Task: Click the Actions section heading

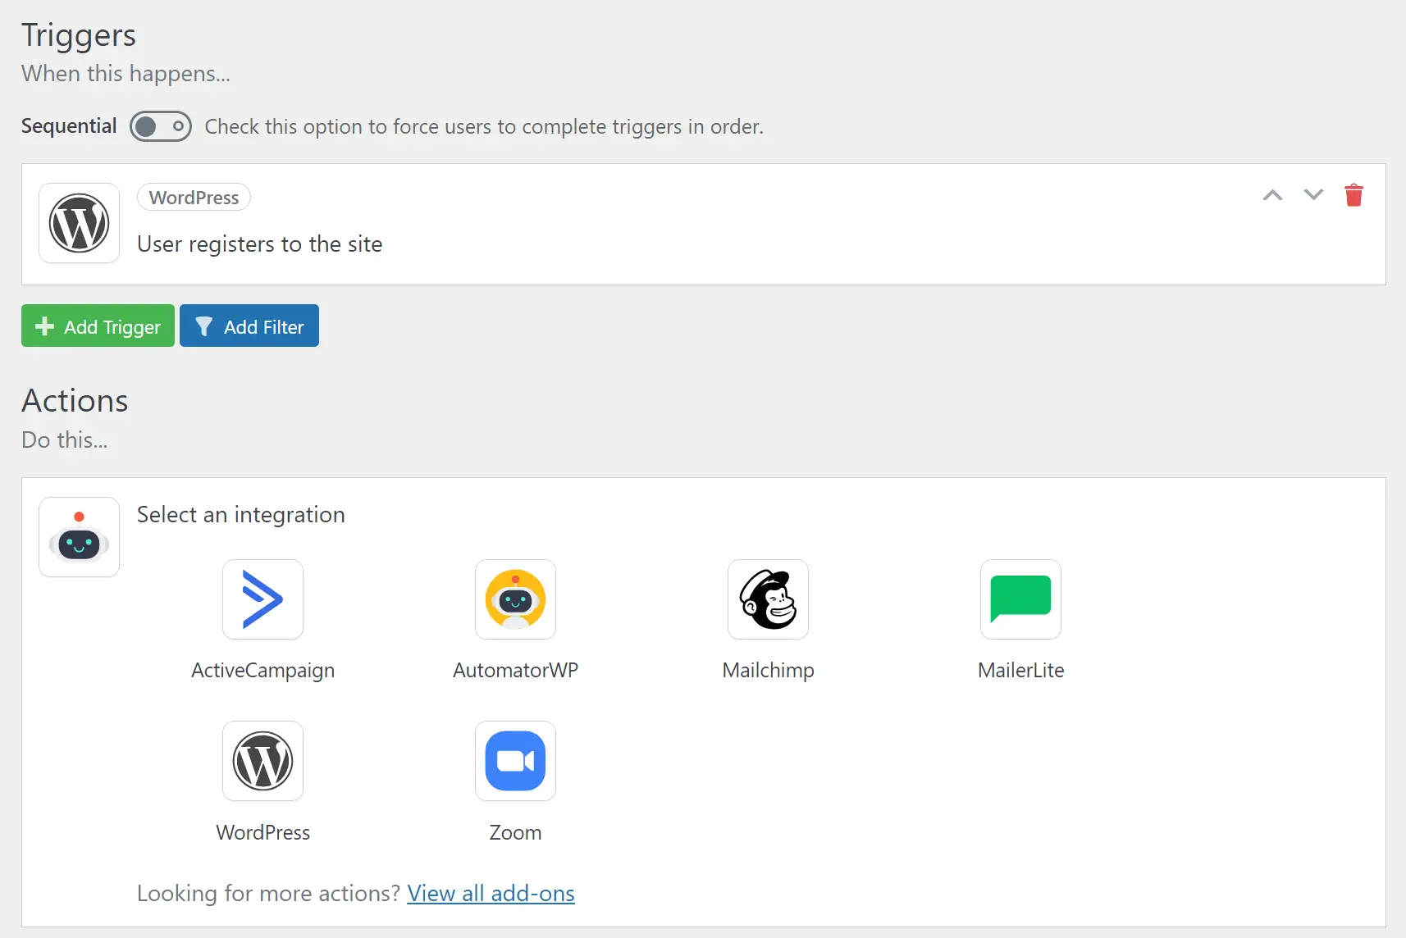Action: (75, 401)
